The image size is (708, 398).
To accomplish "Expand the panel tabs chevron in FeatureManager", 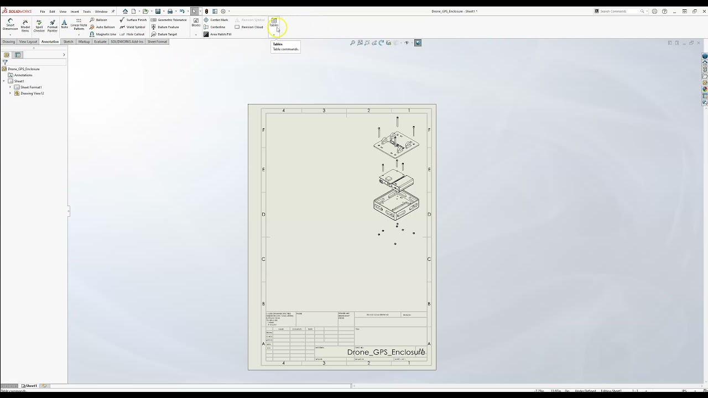I will click(64, 55).
